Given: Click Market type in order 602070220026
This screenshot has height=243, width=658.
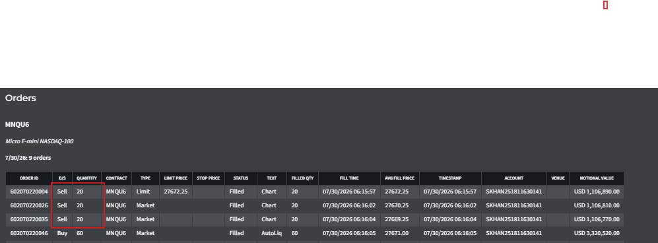Looking at the screenshot, I should 146,205.
